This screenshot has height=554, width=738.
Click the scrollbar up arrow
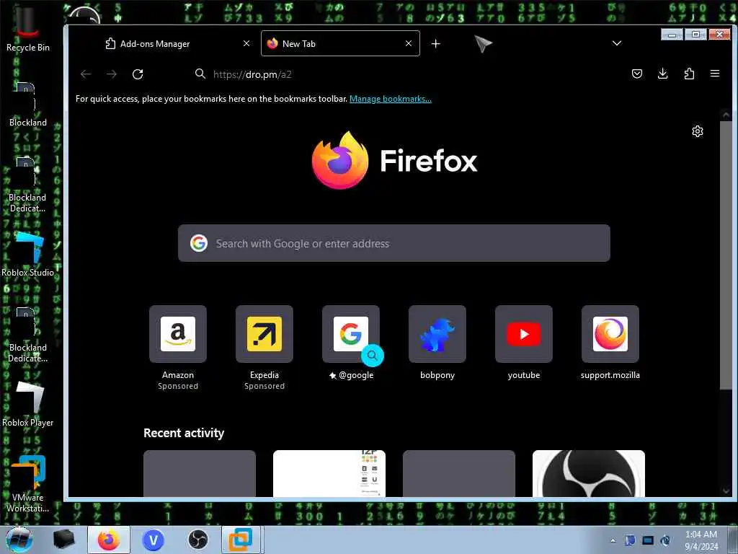725,115
